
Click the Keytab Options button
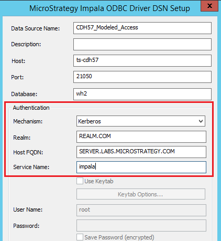141,194
